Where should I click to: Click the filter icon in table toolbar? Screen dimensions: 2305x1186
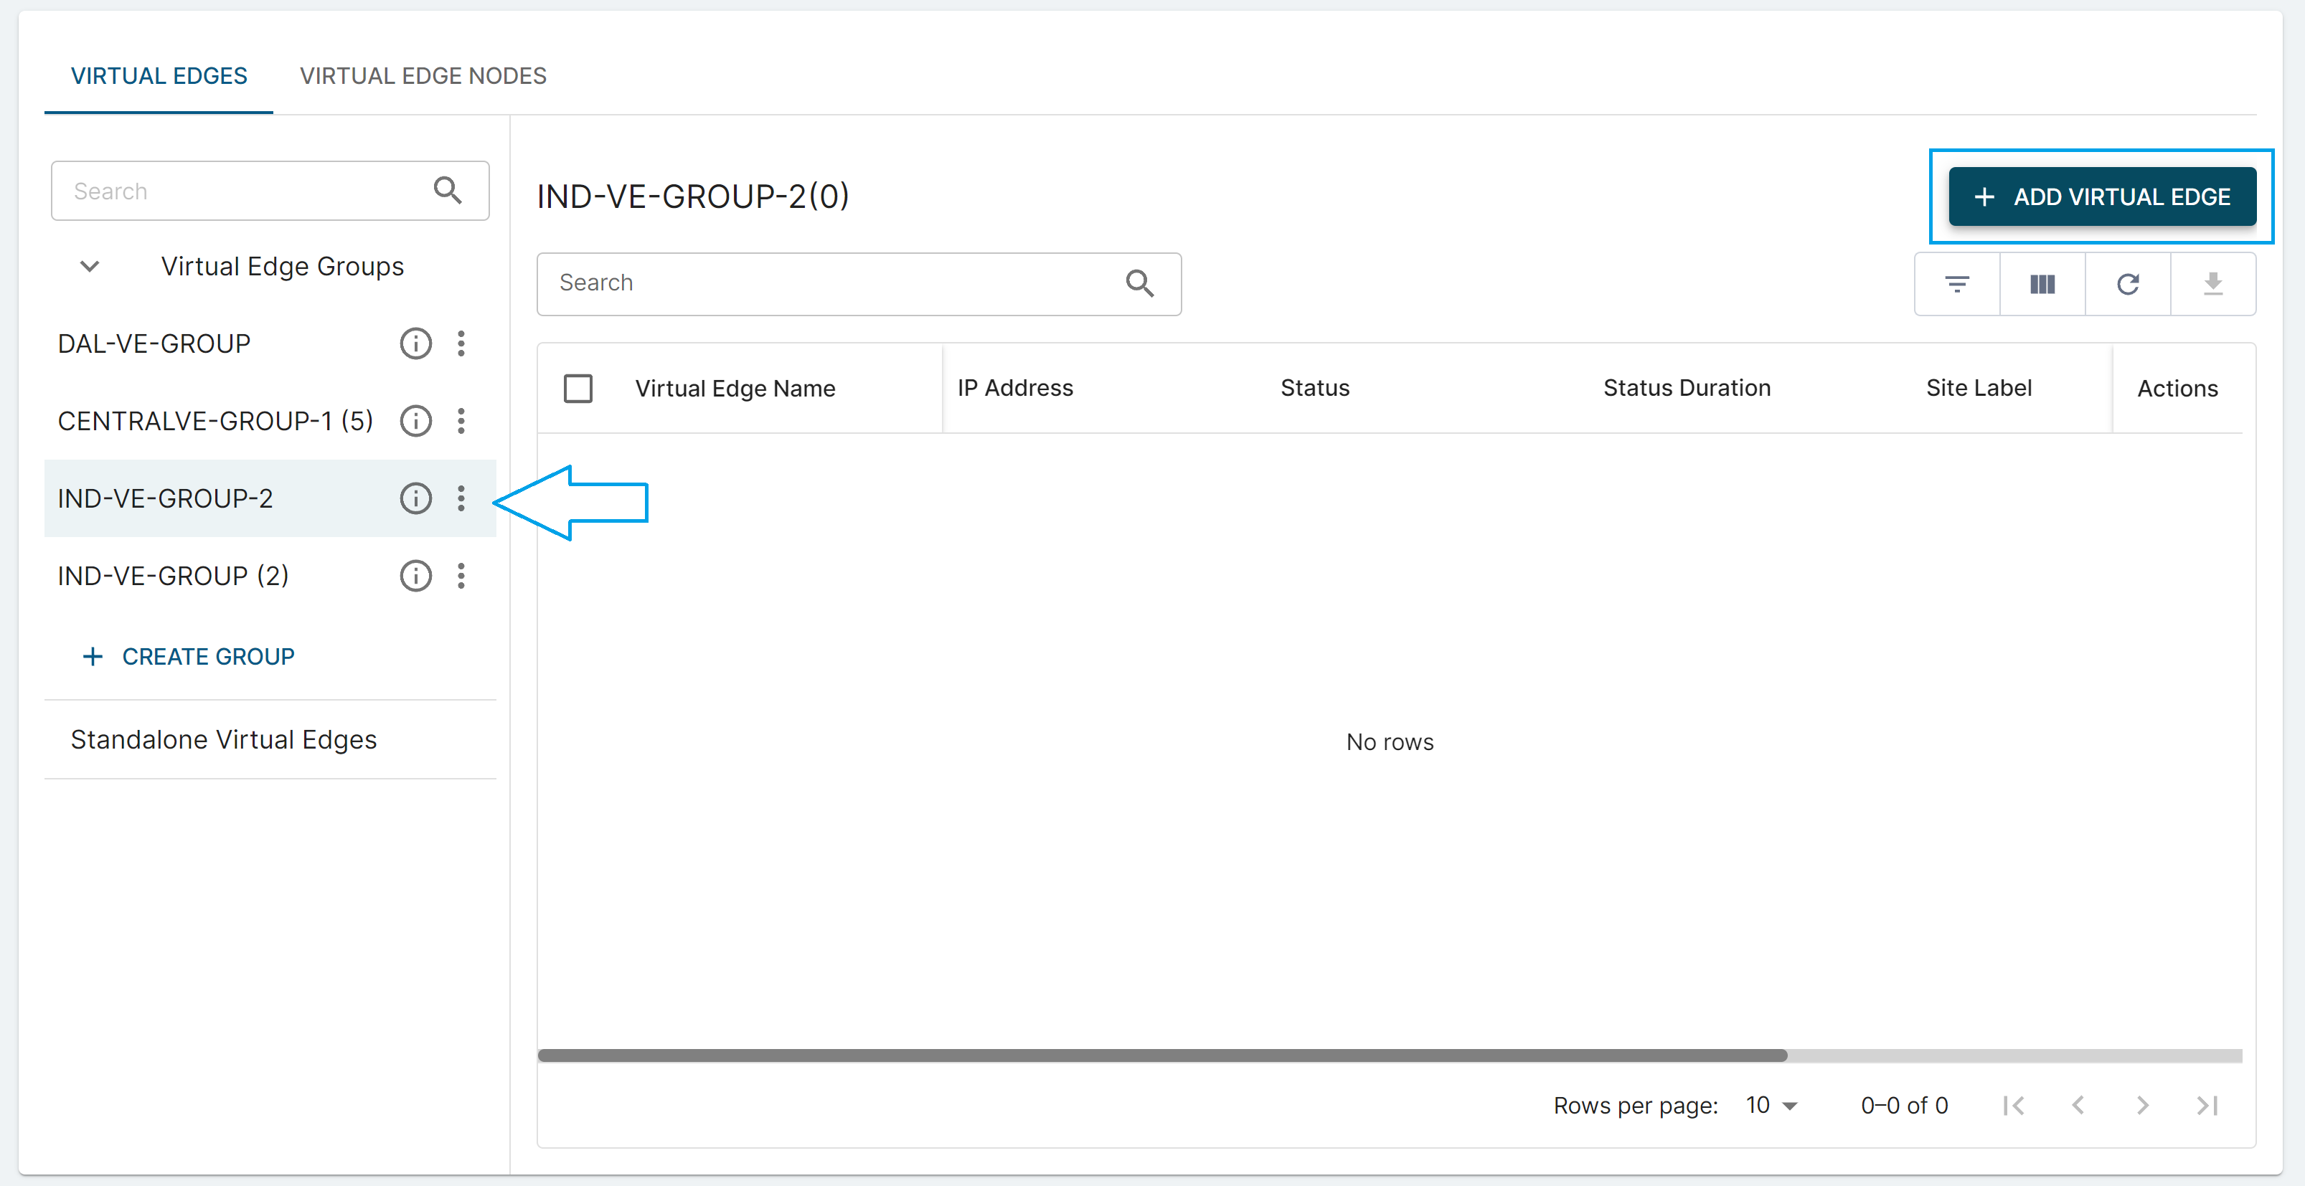(1957, 285)
